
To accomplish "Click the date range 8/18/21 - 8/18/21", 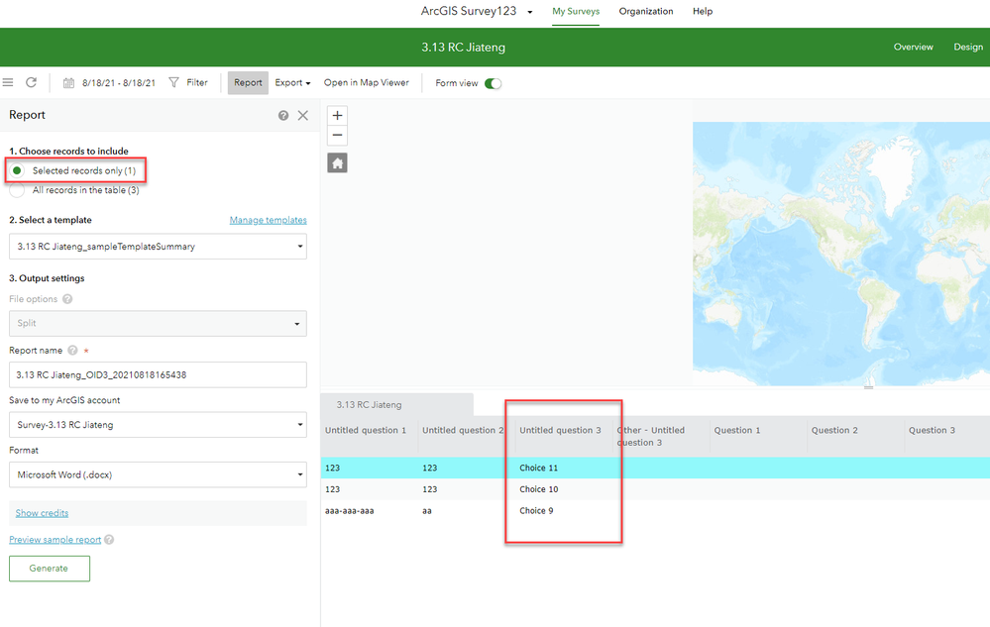I will click(119, 83).
